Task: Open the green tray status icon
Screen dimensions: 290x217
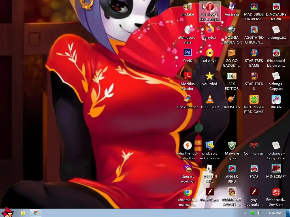Action: [252, 213]
